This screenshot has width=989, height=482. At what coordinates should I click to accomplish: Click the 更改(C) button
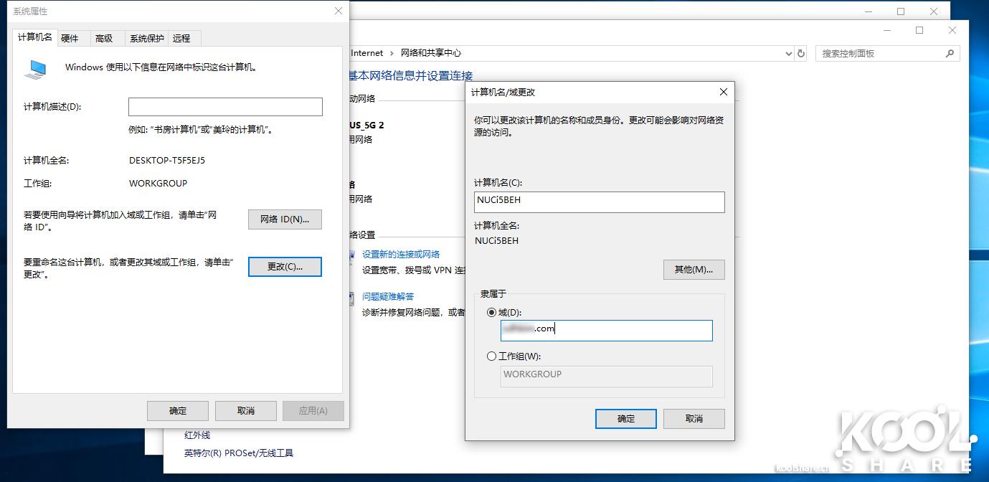pos(285,266)
